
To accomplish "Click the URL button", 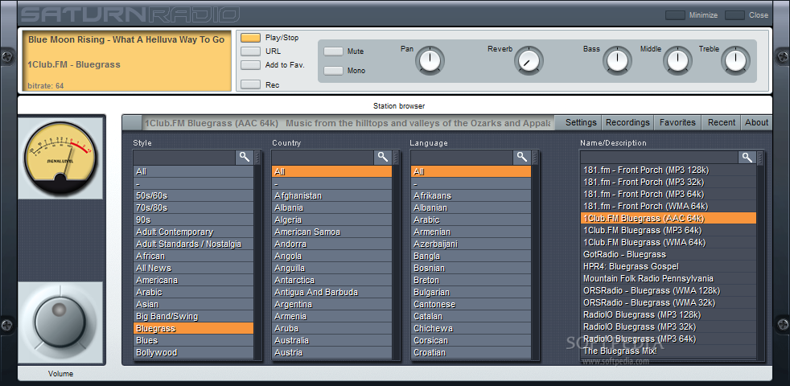I will [x=250, y=51].
